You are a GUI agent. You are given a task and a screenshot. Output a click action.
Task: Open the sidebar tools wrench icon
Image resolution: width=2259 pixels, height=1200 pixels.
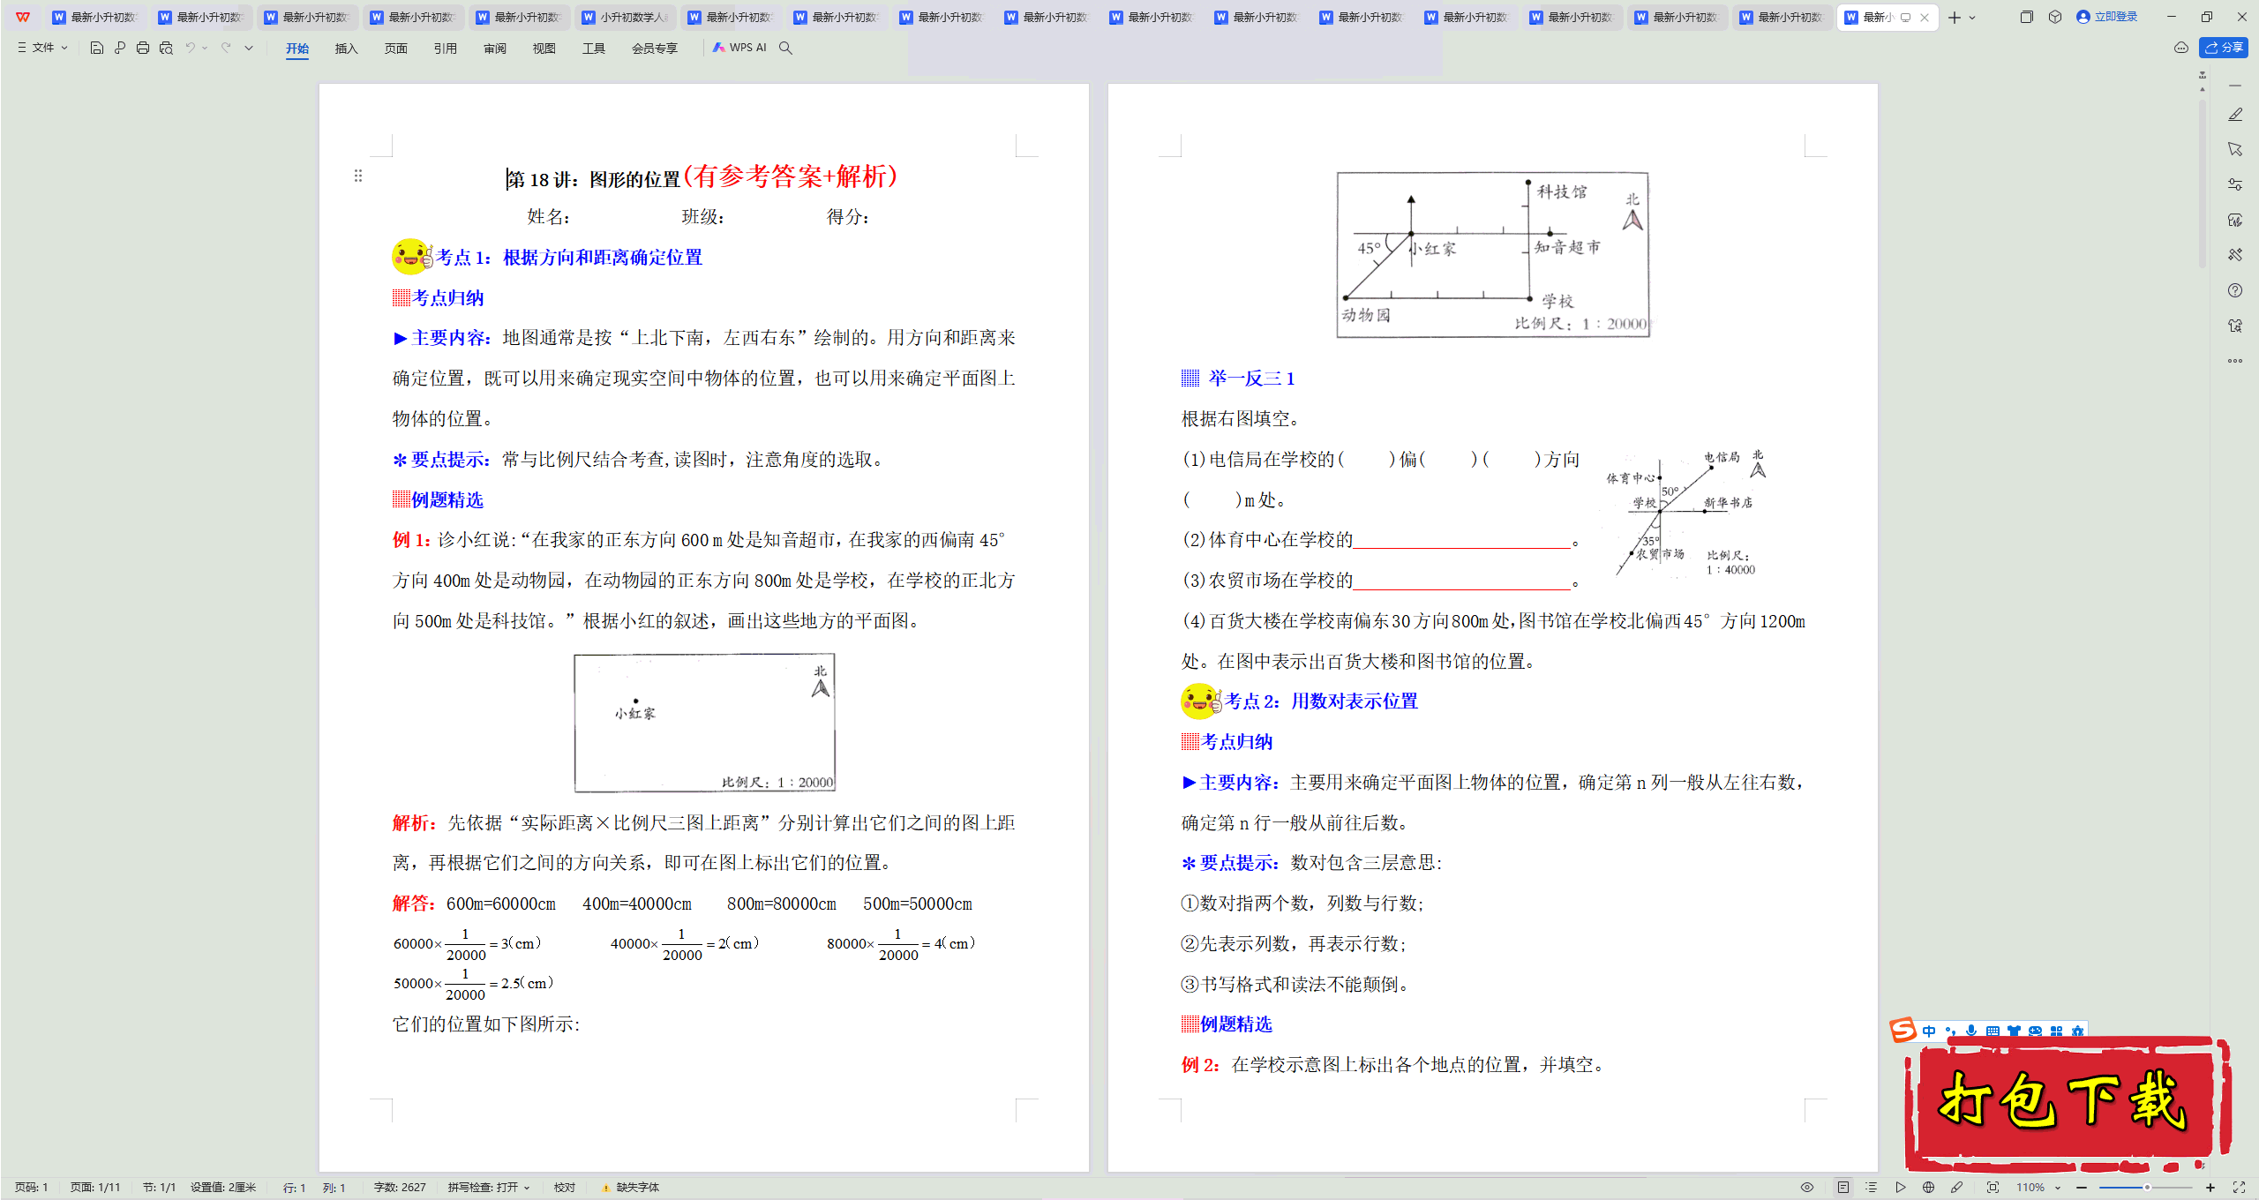(x=2235, y=255)
